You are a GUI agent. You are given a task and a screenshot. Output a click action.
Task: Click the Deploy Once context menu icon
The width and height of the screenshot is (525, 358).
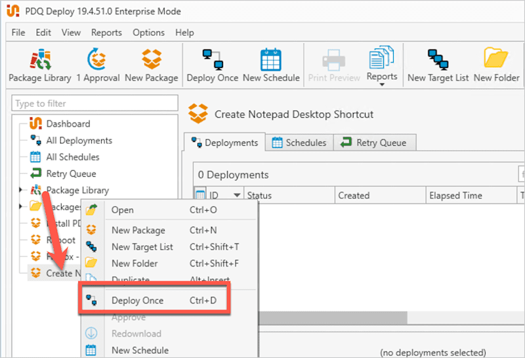[x=91, y=300]
